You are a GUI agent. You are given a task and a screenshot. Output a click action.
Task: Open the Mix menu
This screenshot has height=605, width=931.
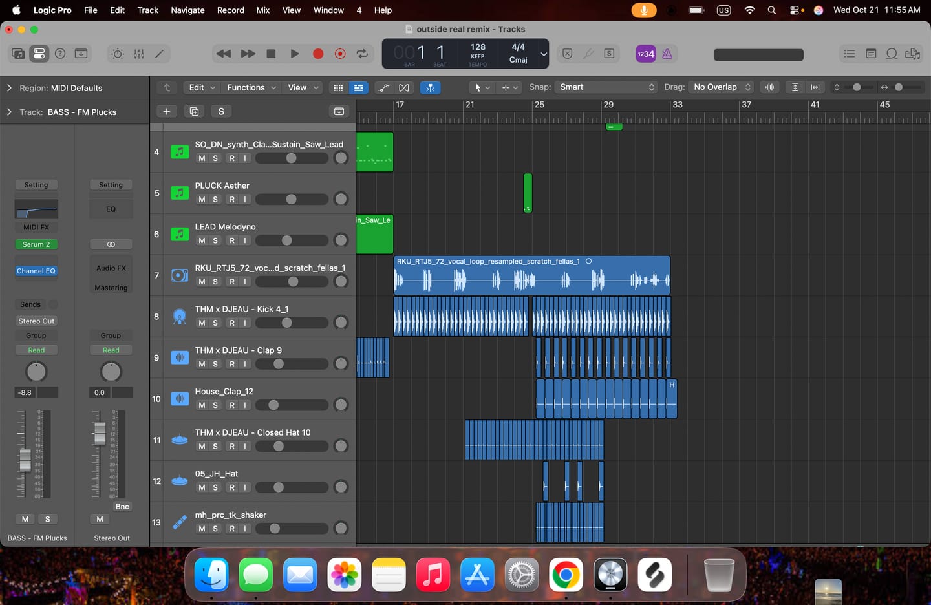pos(263,10)
